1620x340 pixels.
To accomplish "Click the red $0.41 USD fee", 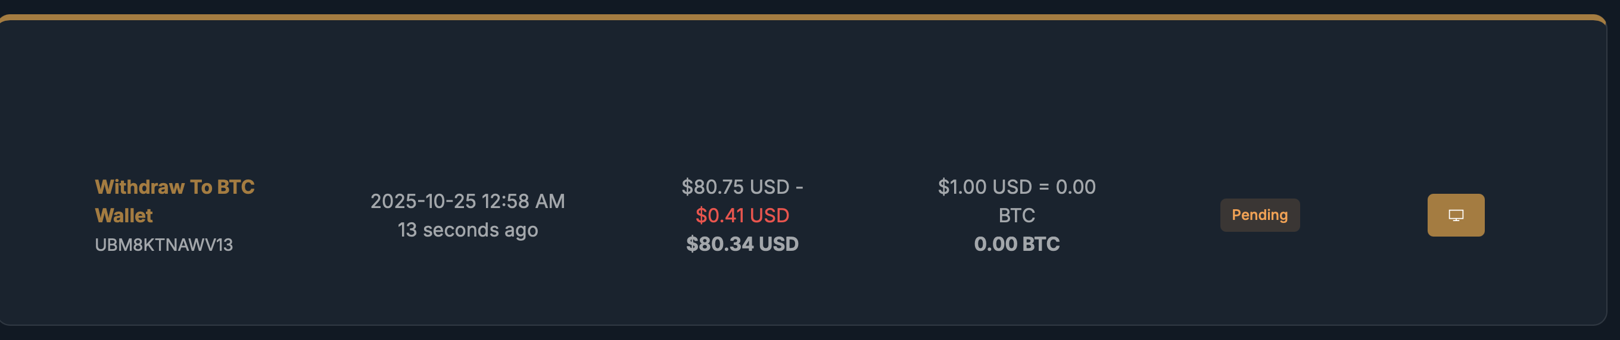I will [x=742, y=216].
